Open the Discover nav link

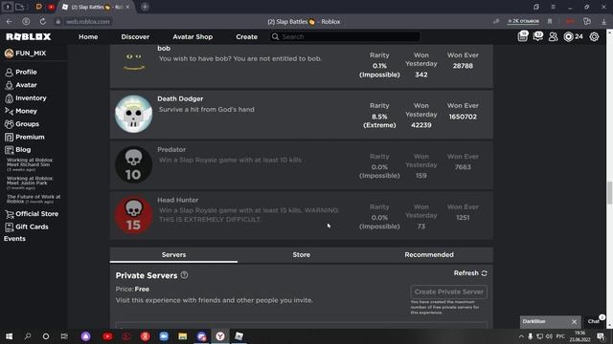click(x=135, y=36)
